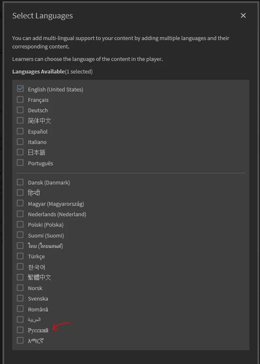
Task: Check the 日本語 language checkbox
Action: pyautogui.click(x=20, y=152)
